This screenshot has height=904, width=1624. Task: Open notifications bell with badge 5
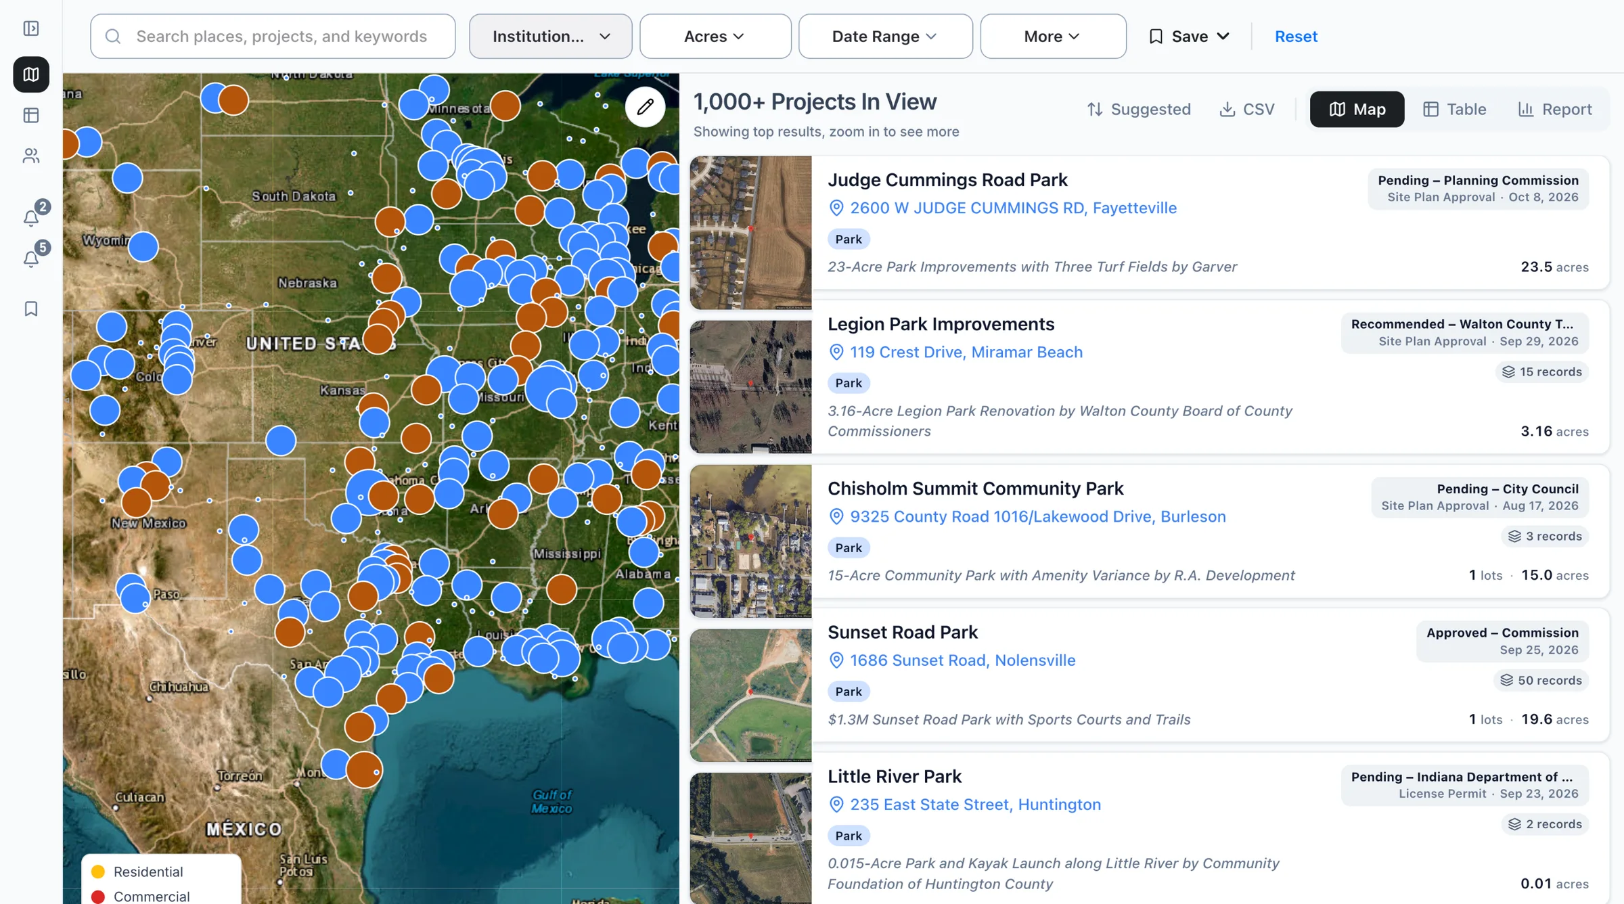click(31, 259)
